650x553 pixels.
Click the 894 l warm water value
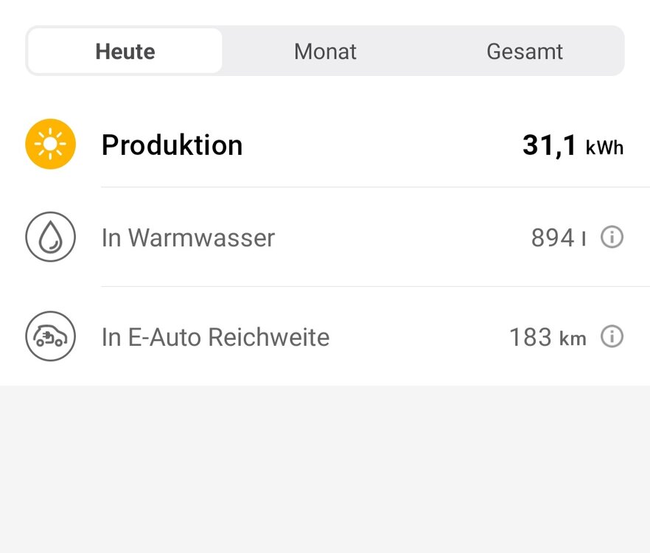559,237
